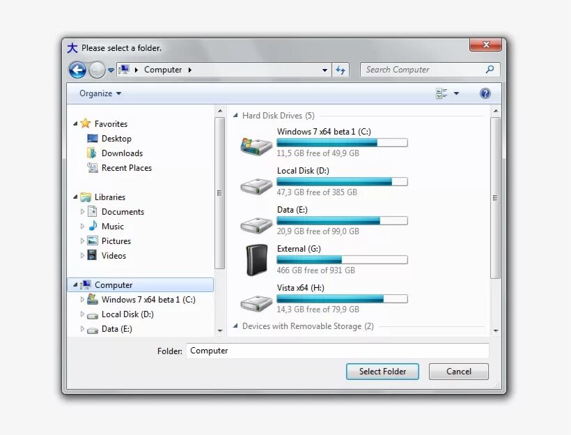Open Desktop in Favorites

[116, 139]
